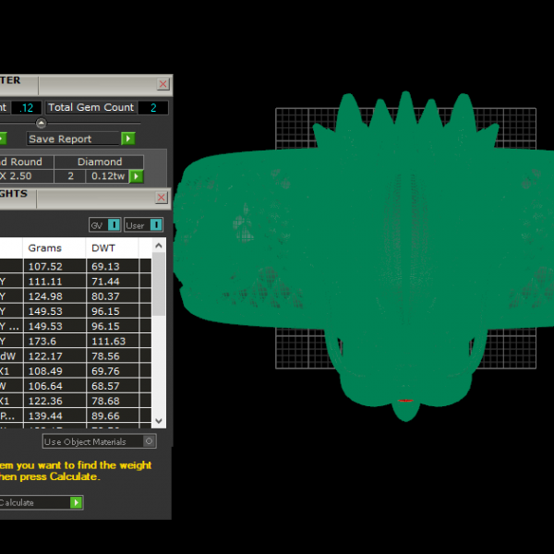
Task: Click the .12 weight value field
Action: click(27, 108)
